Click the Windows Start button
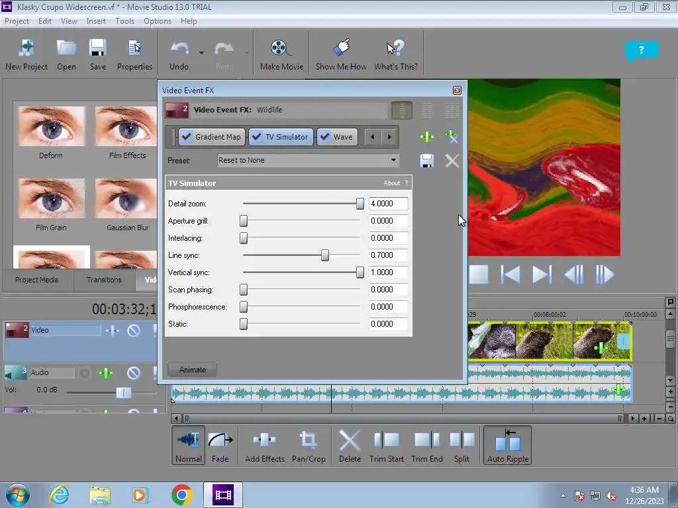The width and height of the screenshot is (678, 508). [18, 495]
